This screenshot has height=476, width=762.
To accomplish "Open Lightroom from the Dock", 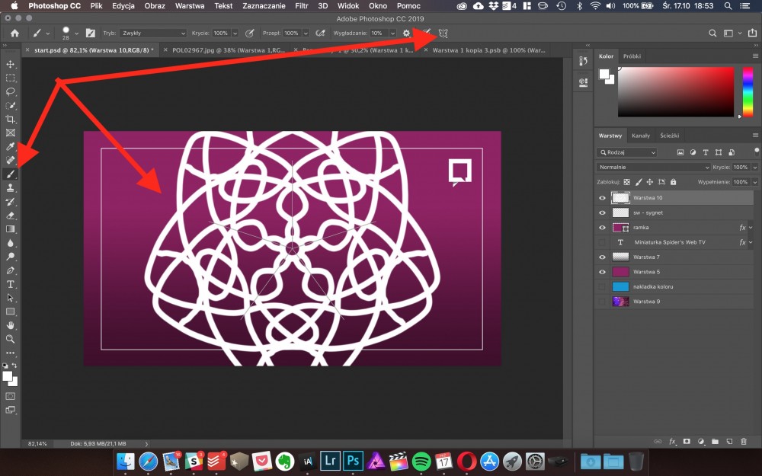I will point(331,461).
